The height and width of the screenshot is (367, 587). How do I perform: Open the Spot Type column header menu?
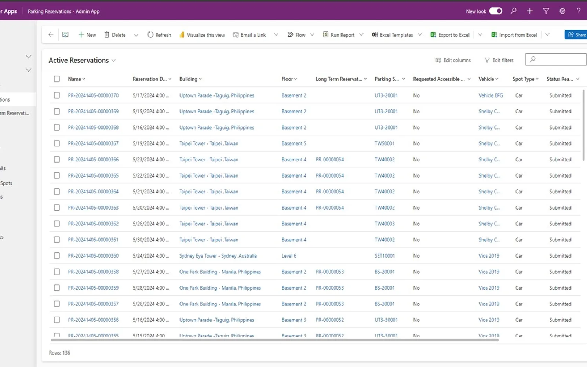tap(525, 79)
